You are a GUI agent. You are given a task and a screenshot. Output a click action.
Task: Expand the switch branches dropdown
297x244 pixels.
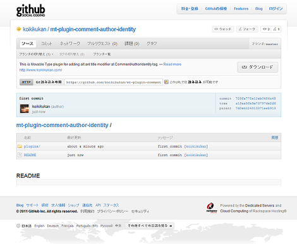tap(36, 54)
